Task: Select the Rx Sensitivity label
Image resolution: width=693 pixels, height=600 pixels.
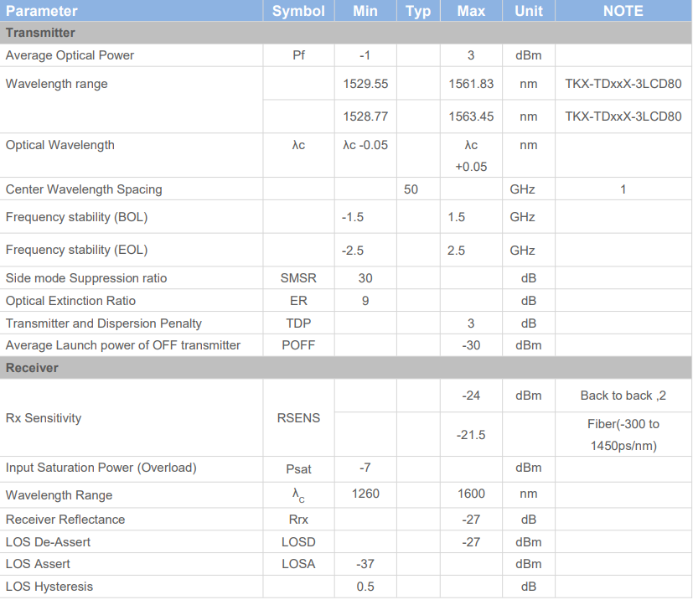Action: (44, 418)
